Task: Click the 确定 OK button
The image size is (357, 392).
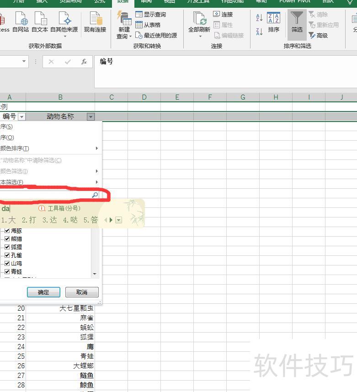Action: pyautogui.click(x=43, y=292)
